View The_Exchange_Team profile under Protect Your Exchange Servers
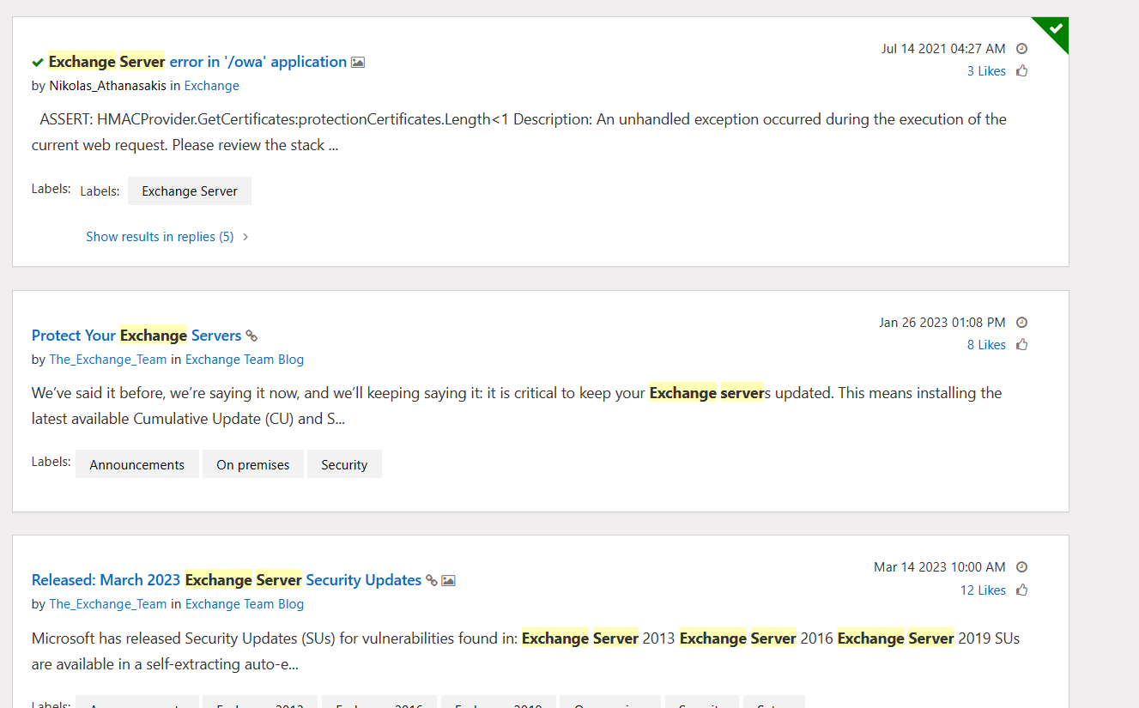Screen dimensions: 1139x708 point(108,360)
